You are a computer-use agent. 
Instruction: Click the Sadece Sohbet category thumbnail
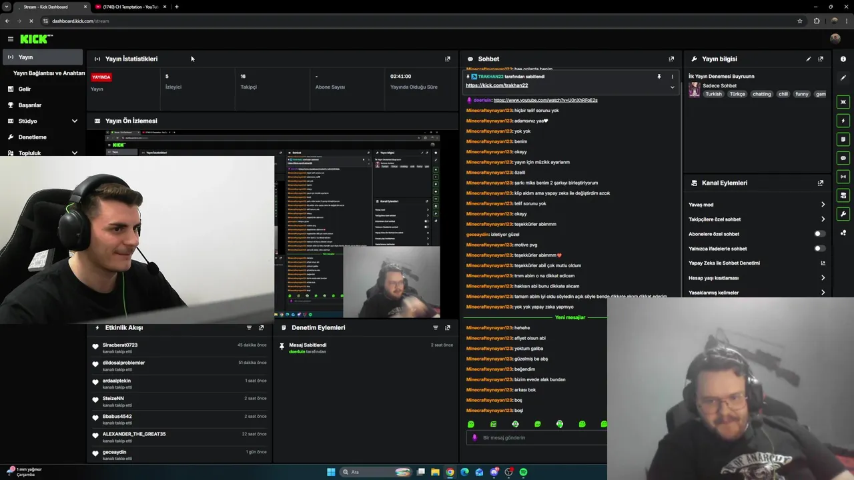pyautogui.click(x=694, y=90)
